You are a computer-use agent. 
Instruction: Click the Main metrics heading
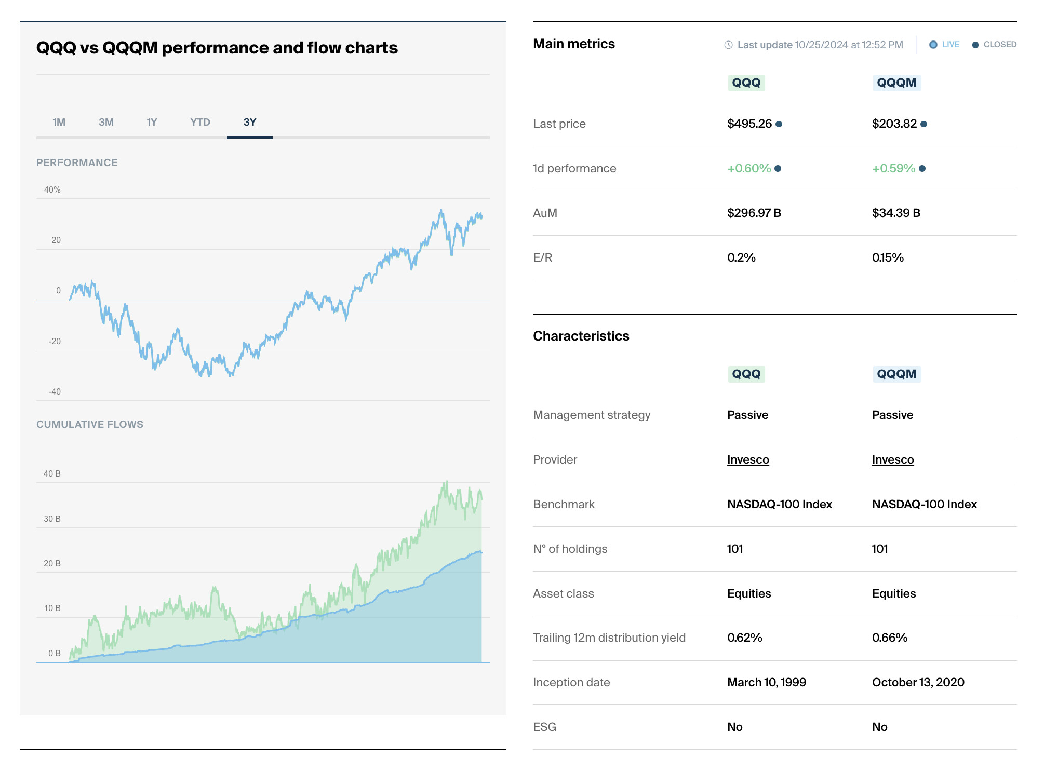tap(574, 44)
